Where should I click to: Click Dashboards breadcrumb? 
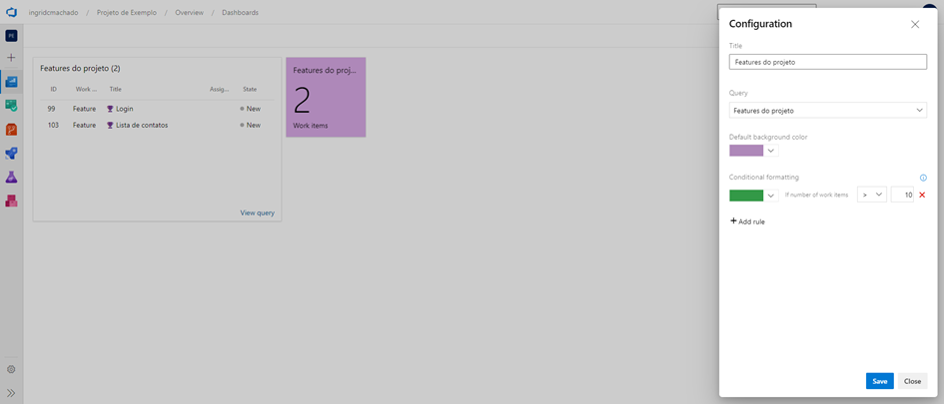click(240, 12)
